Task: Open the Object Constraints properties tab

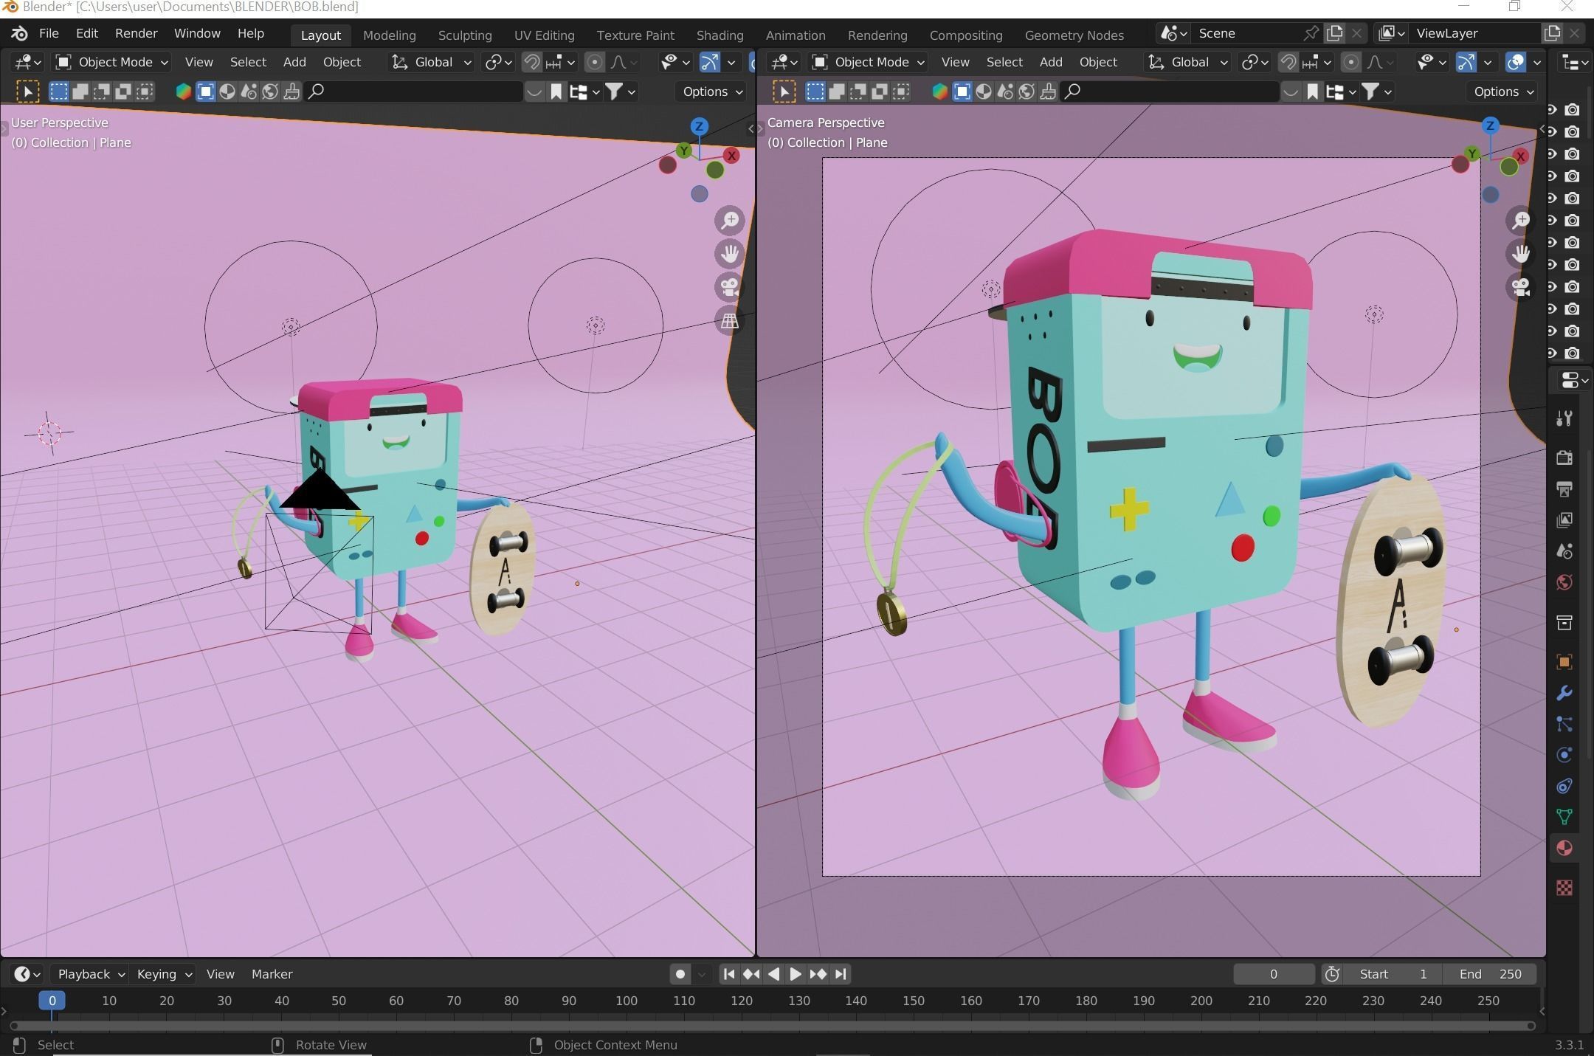Action: pyautogui.click(x=1564, y=786)
